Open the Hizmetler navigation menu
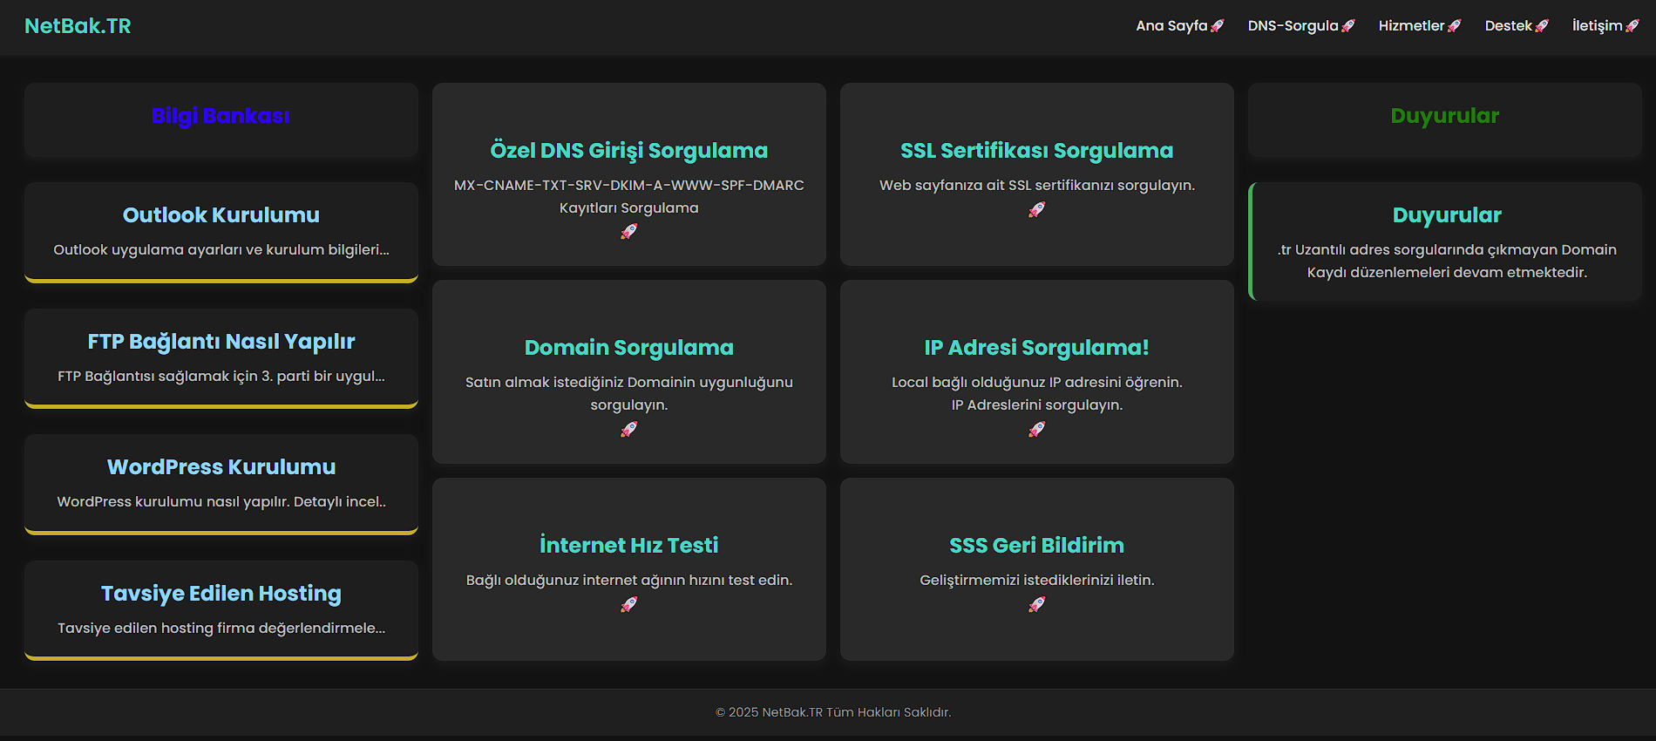This screenshot has height=741, width=1656. [x=1411, y=26]
